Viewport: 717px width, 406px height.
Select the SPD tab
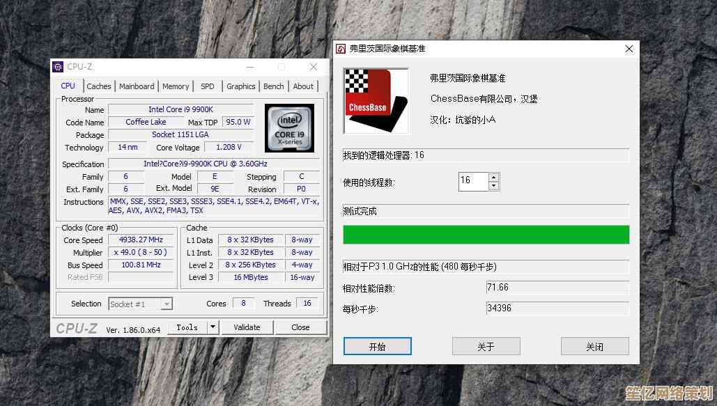pyautogui.click(x=207, y=86)
